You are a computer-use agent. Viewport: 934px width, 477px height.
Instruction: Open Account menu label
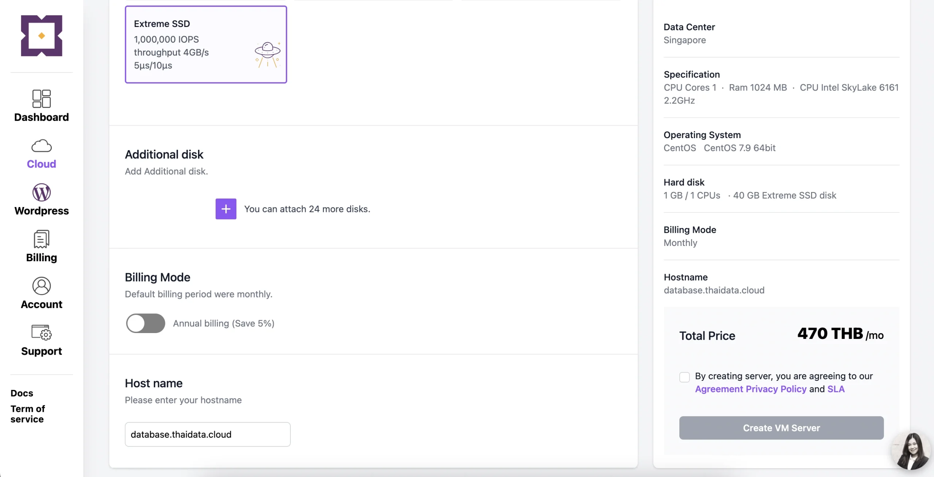pyautogui.click(x=42, y=304)
